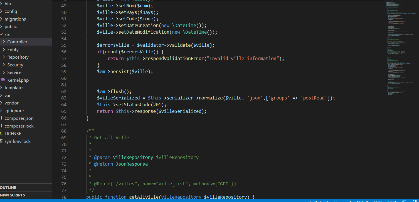Click the Ln 1, Col 1 status indicator
This screenshot has height=202, width=419.
(x=319, y=201)
